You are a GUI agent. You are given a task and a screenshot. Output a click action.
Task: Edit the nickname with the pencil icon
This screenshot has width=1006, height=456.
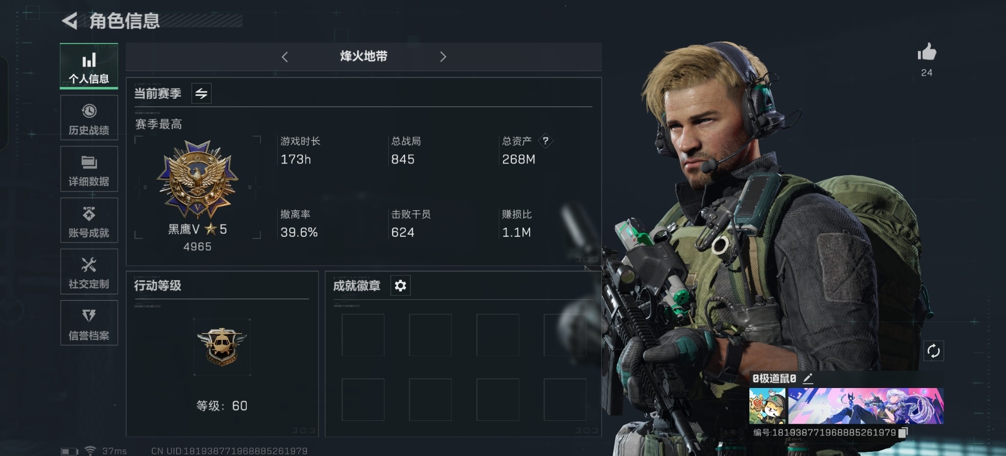click(x=807, y=378)
